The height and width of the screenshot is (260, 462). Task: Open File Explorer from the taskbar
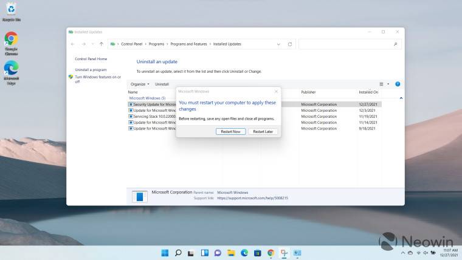231,253
